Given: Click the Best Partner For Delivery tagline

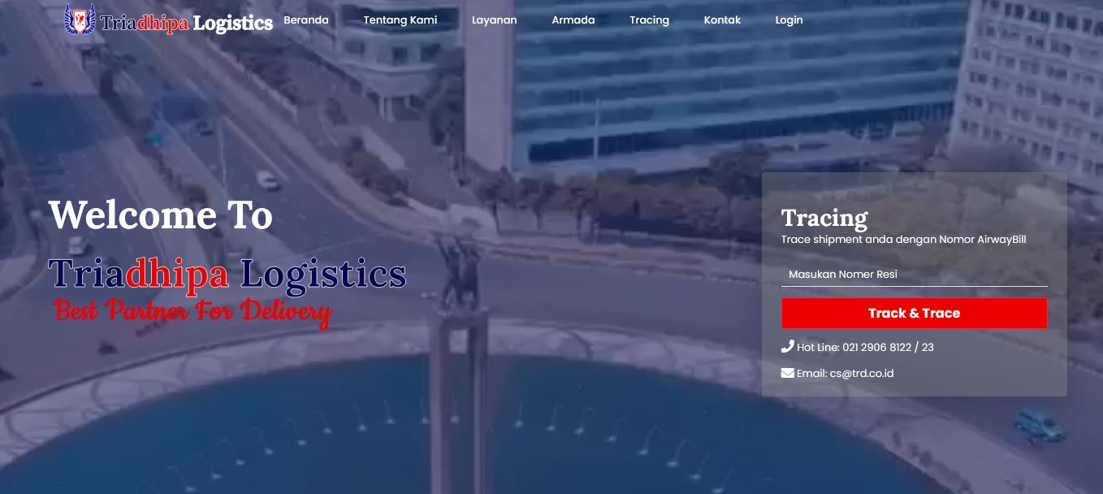Looking at the screenshot, I should [193, 311].
